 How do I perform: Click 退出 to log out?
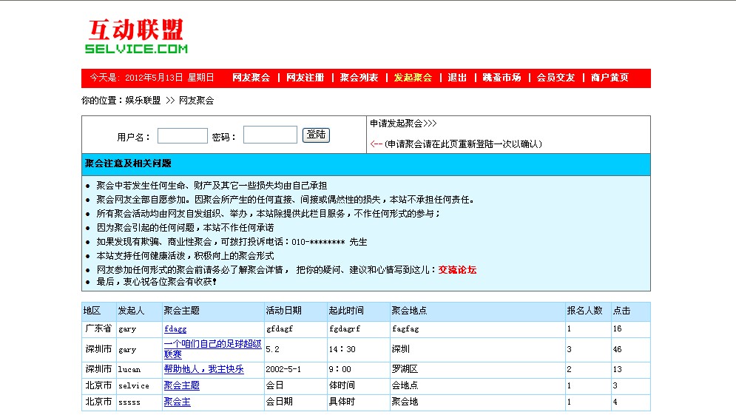pyautogui.click(x=457, y=78)
